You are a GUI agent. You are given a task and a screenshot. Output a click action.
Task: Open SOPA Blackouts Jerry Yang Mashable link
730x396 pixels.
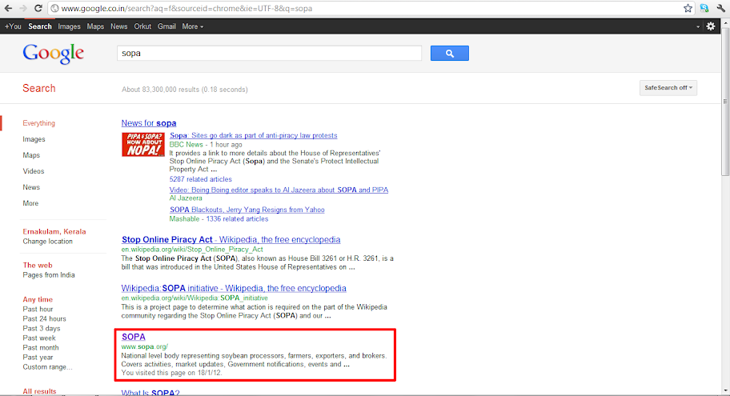click(247, 210)
